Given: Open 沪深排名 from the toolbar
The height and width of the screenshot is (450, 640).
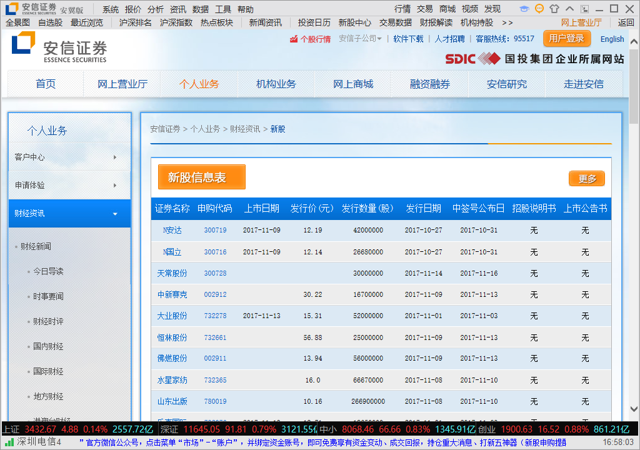Looking at the screenshot, I should pos(136,22).
